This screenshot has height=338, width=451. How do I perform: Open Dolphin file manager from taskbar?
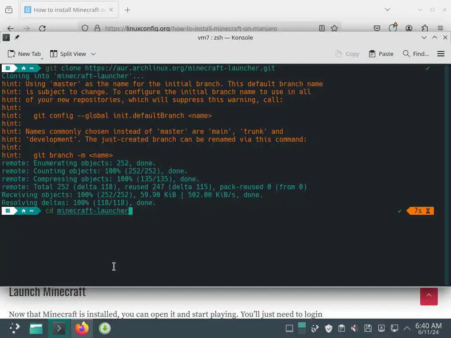tap(36, 328)
